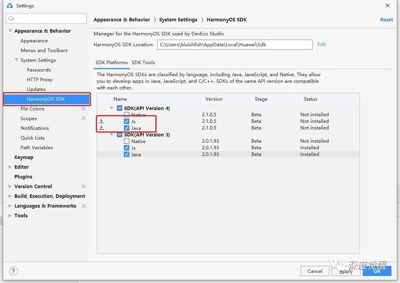Collapse the SDK(API Version 3) group arrow
Screen dimensions: 400x283
(x=111, y=135)
